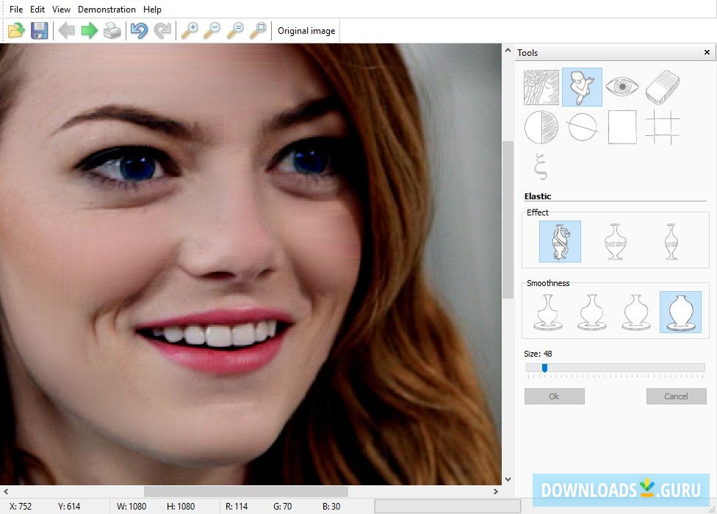Select the half-shaded circle contrast tool
The height and width of the screenshot is (514, 717).
coord(541,127)
